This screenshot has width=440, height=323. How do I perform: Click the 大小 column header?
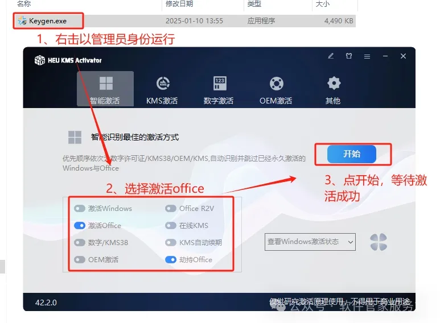point(323,4)
